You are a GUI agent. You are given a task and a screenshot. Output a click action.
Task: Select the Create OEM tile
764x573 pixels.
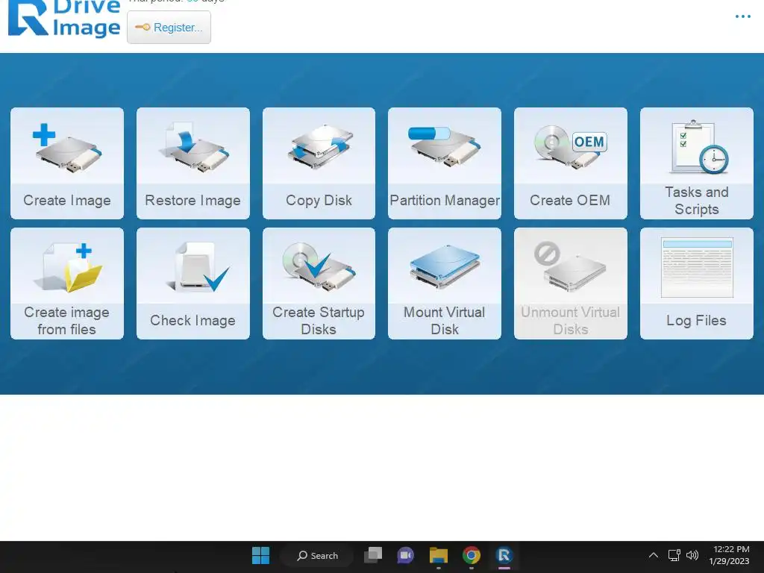(571, 163)
